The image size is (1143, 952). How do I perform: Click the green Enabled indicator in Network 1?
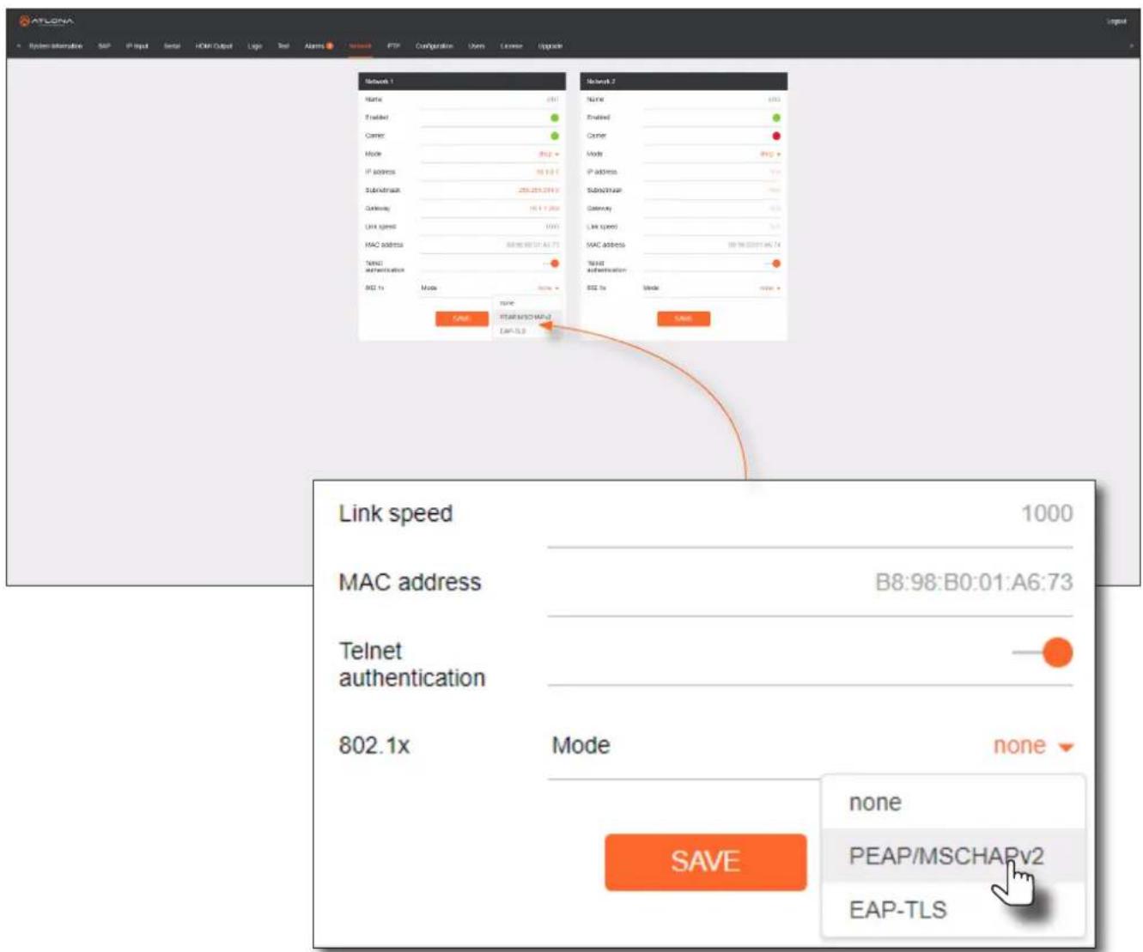pos(555,118)
